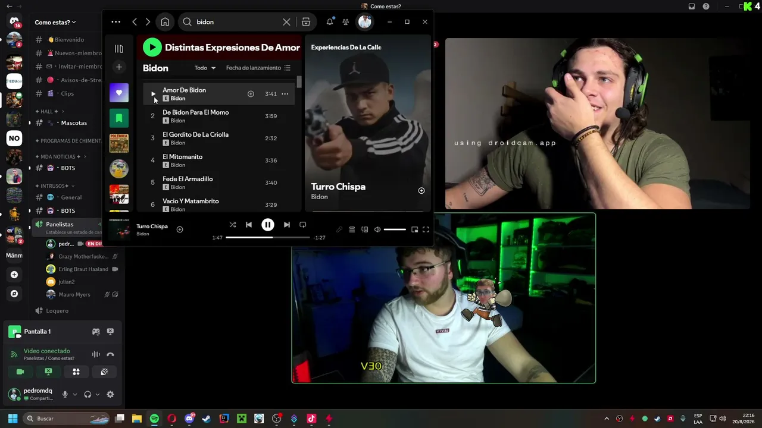Image resolution: width=762 pixels, height=428 pixels.
Task: Toggle repeat in the Spotify player
Action: coord(303,225)
